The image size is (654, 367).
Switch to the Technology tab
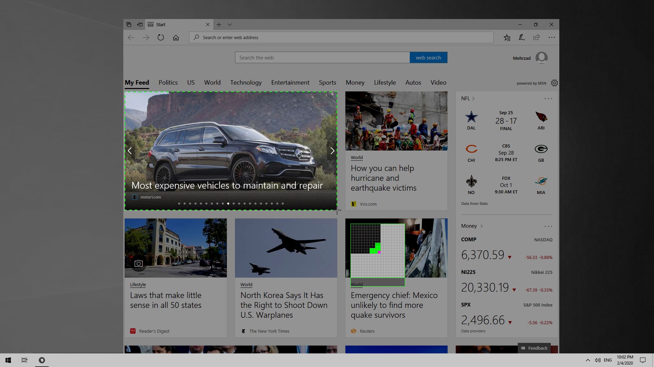click(x=246, y=83)
